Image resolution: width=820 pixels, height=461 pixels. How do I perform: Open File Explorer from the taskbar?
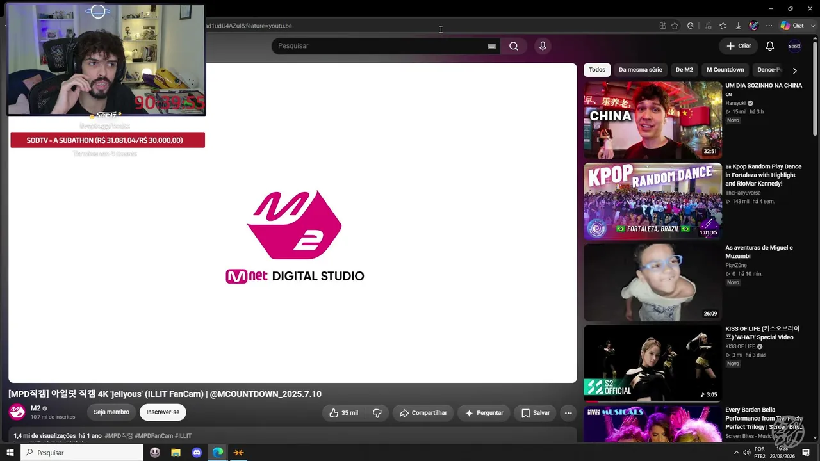(176, 453)
